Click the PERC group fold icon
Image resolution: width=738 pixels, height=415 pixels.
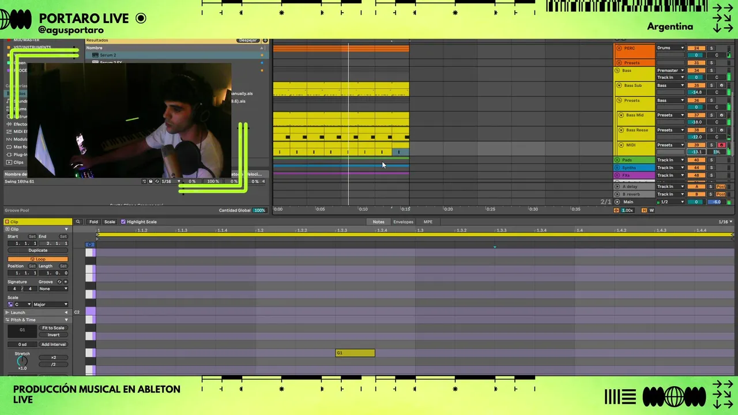(x=619, y=48)
